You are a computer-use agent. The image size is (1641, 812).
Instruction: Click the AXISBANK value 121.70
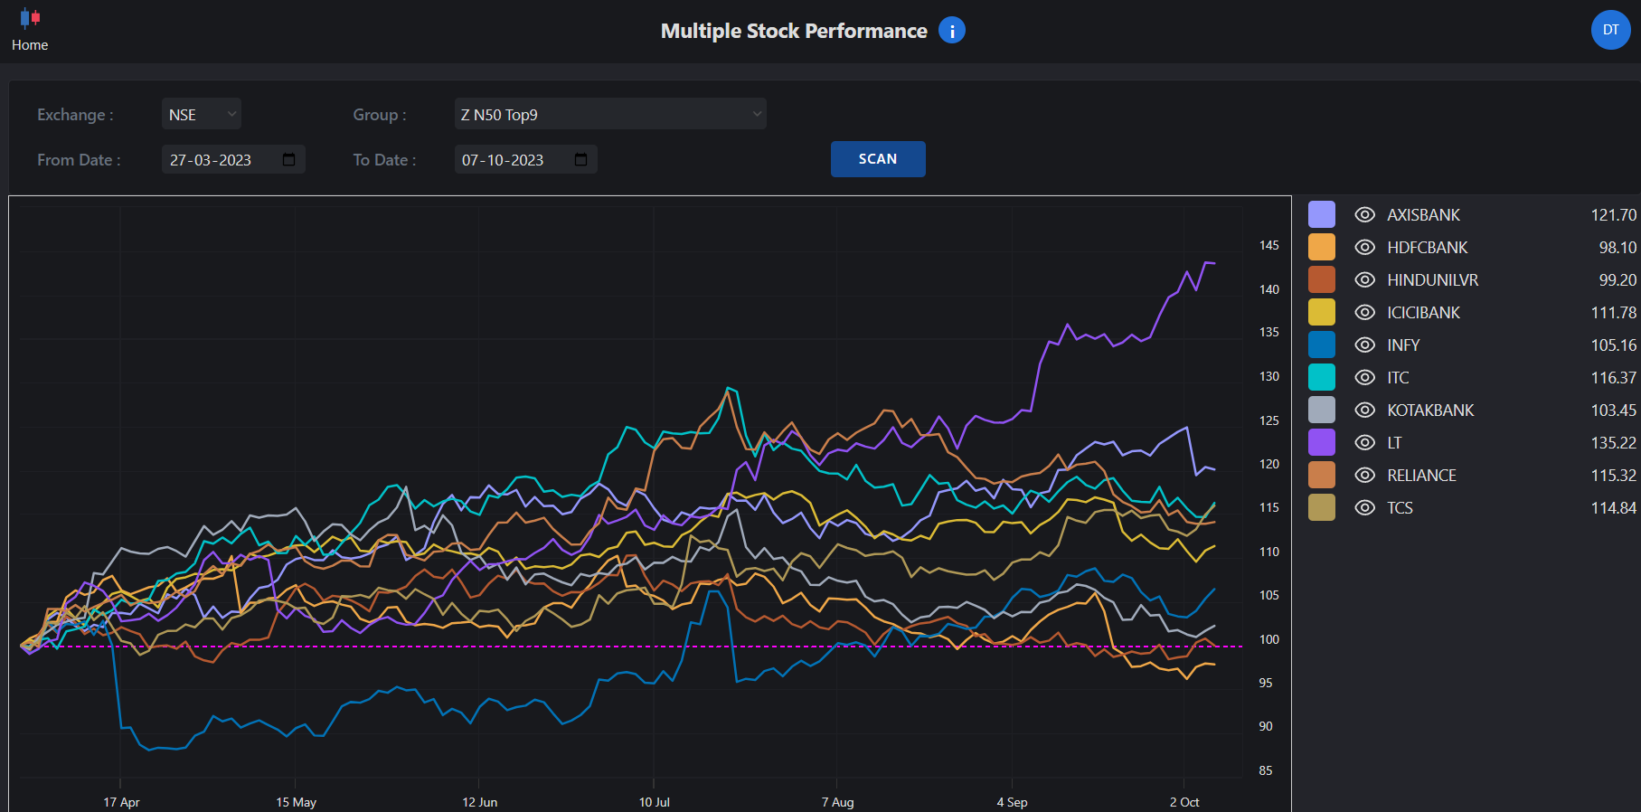click(x=1614, y=215)
